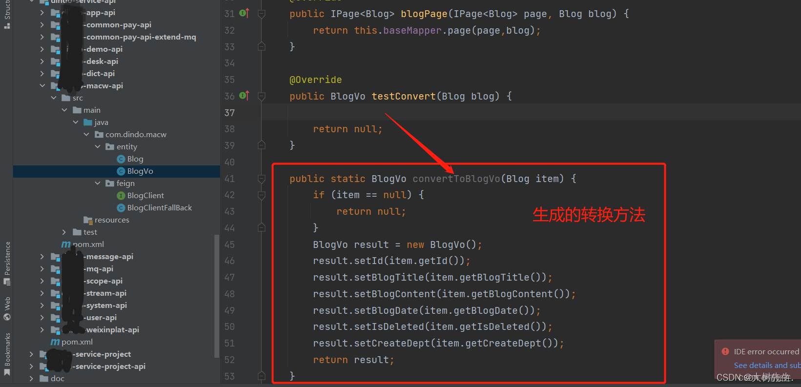This screenshot has width=801, height=387.
Task: Click the feign package folder icon
Action: pyautogui.click(x=110, y=183)
